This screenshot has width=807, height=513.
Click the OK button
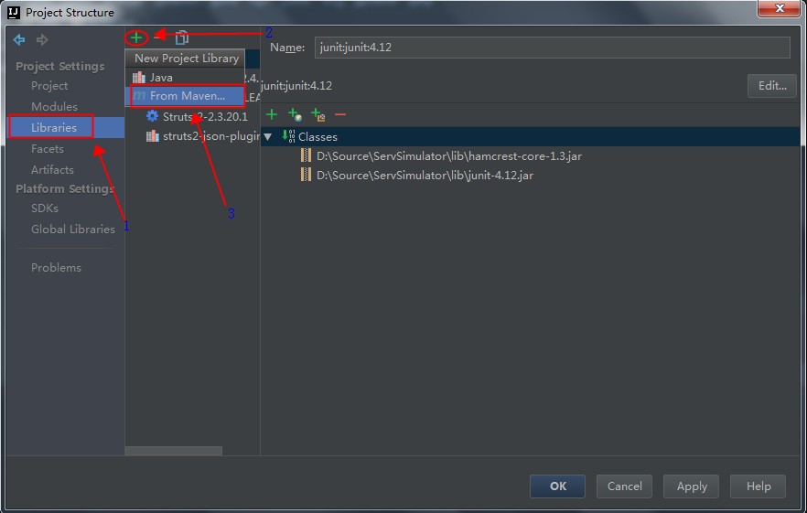[557, 486]
